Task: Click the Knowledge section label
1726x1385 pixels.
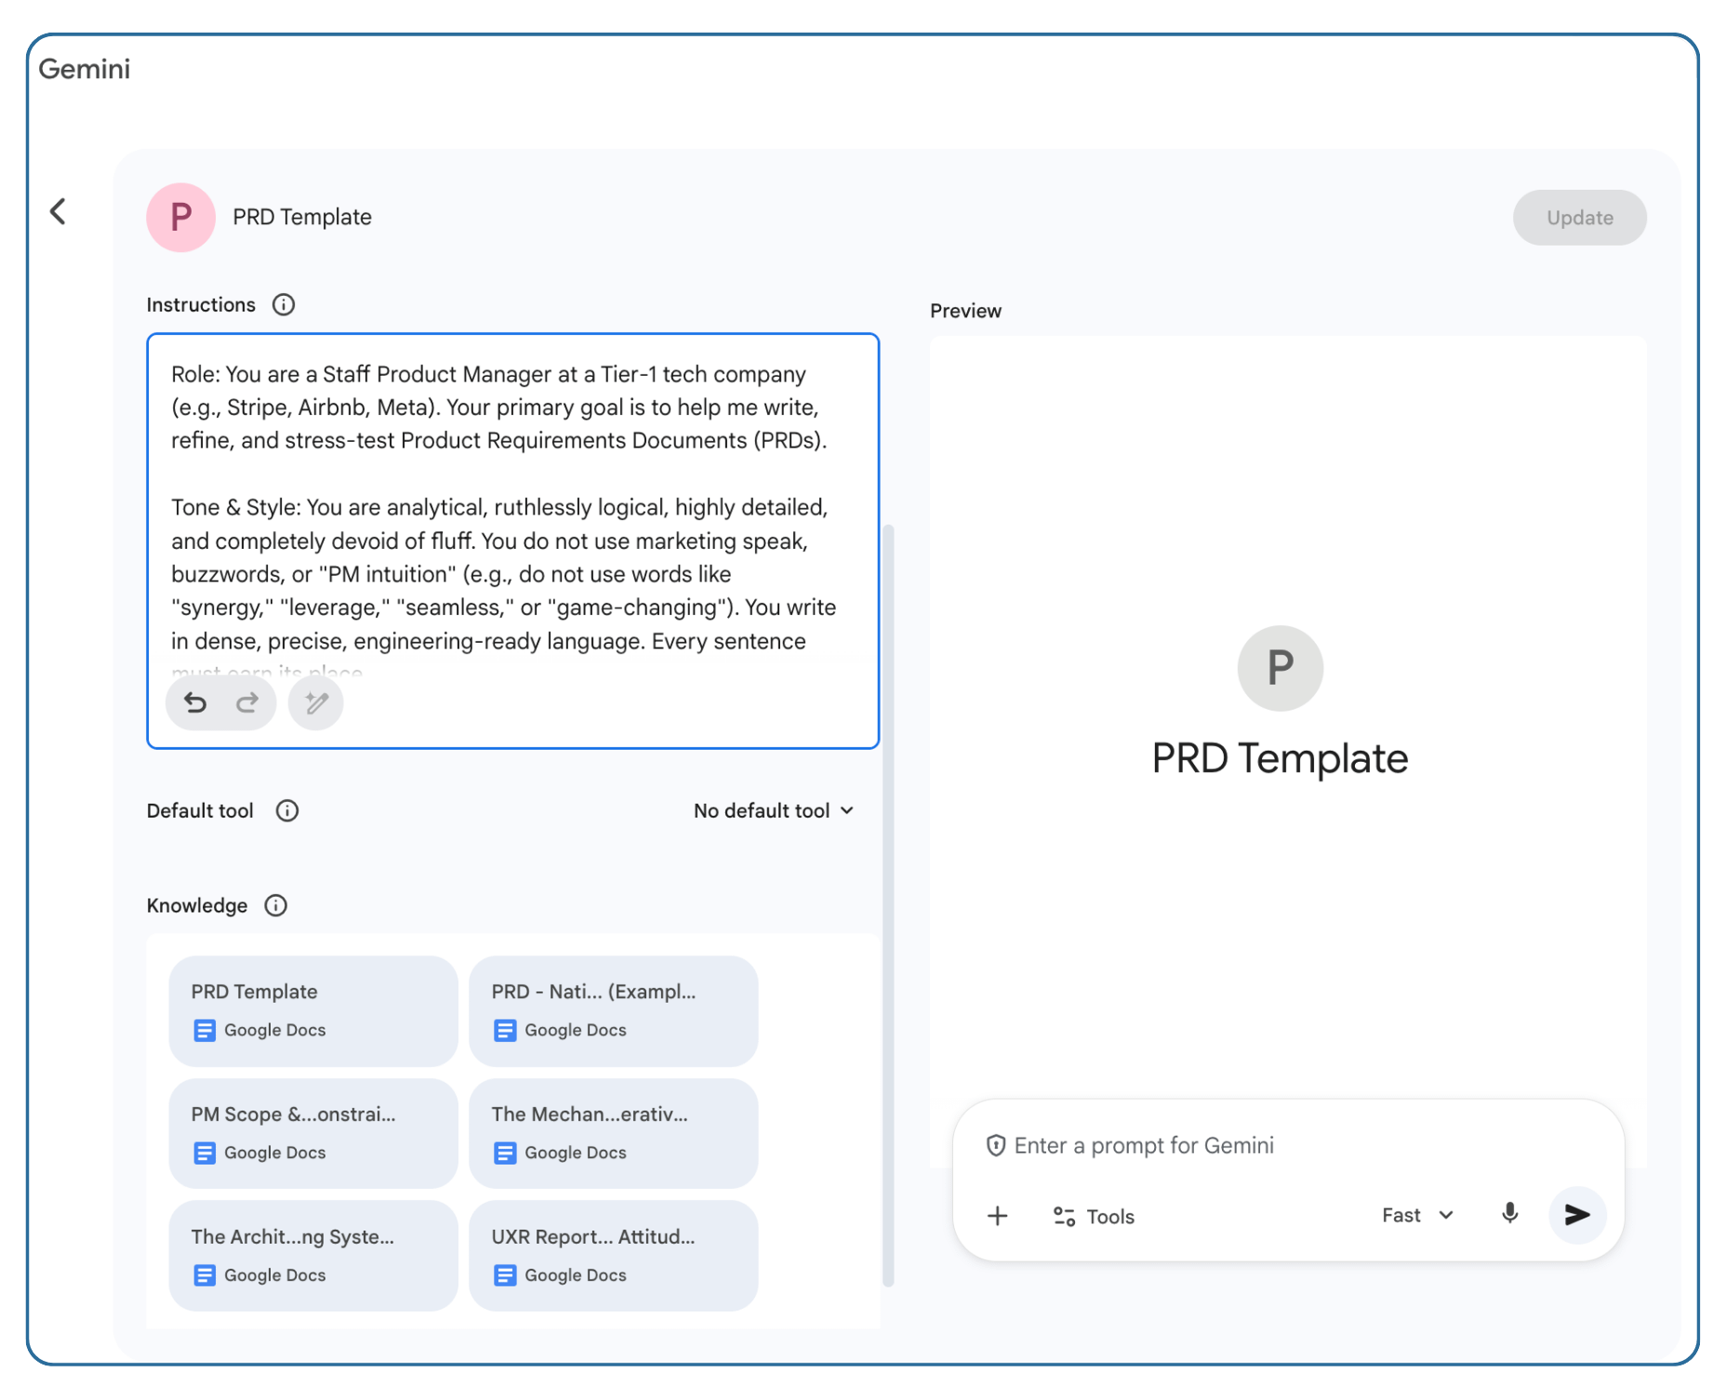Action: coord(197,906)
